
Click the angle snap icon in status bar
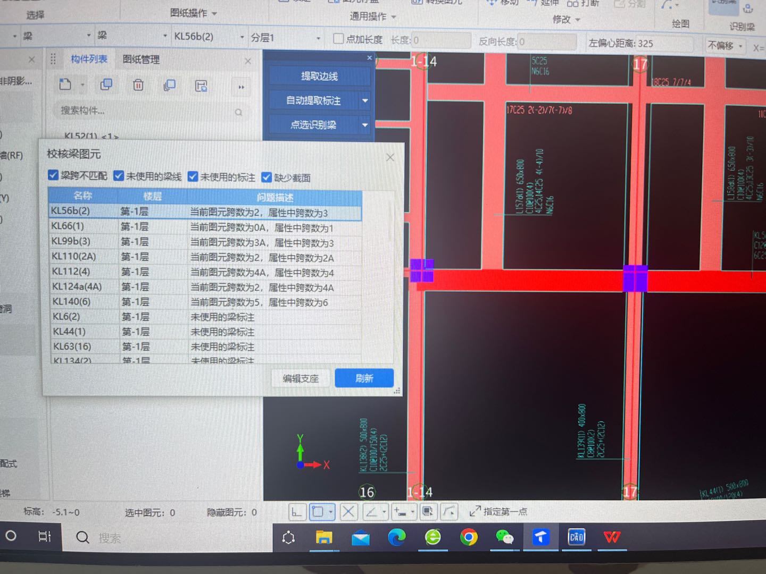pyautogui.click(x=372, y=512)
